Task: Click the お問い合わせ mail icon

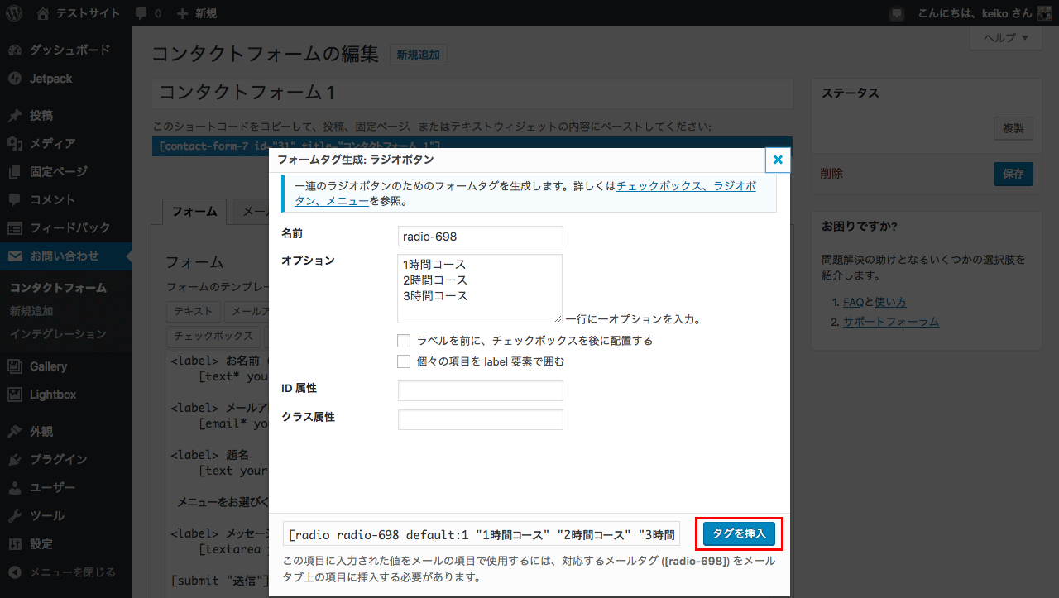Action: click(15, 256)
